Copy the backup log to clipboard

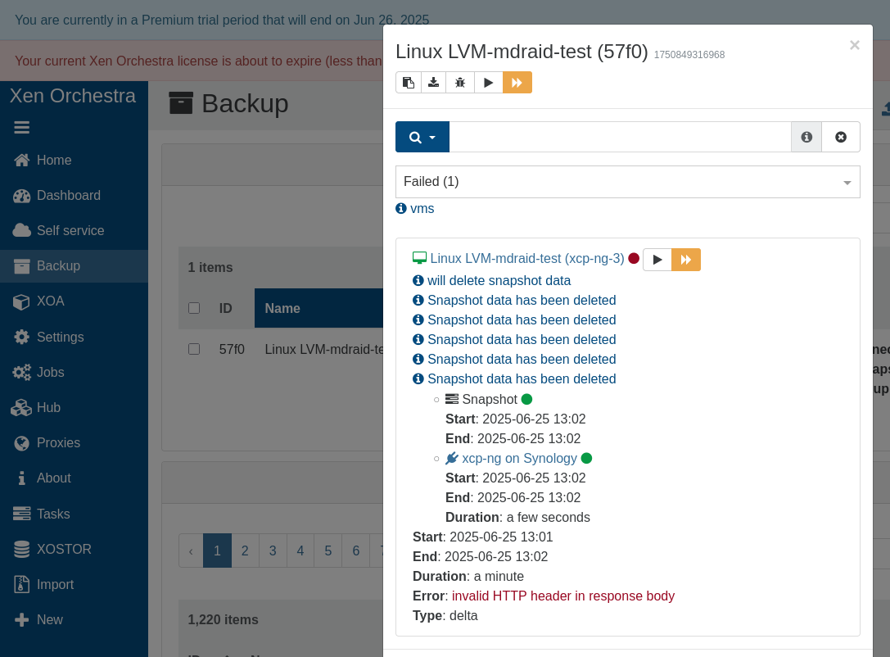[409, 83]
